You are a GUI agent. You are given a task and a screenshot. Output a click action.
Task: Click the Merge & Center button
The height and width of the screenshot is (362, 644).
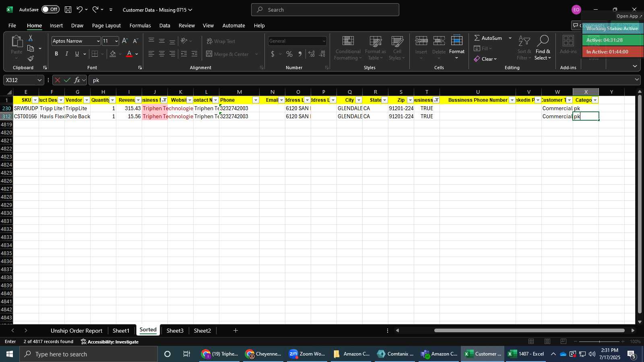tap(228, 54)
